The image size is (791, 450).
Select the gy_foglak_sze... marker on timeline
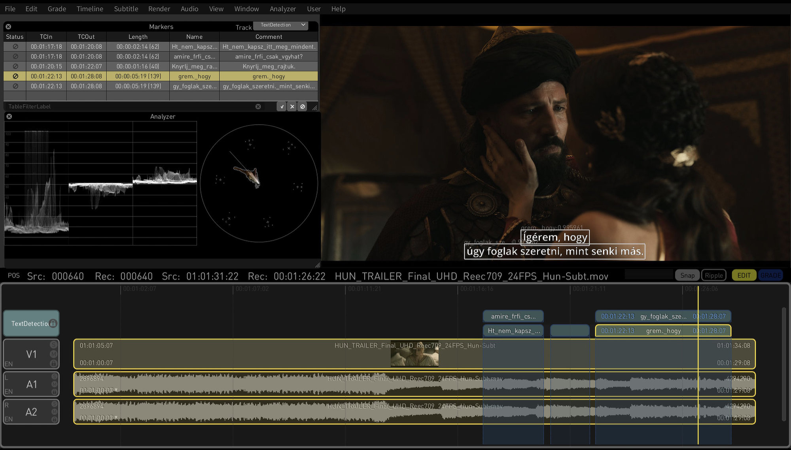pyautogui.click(x=663, y=316)
